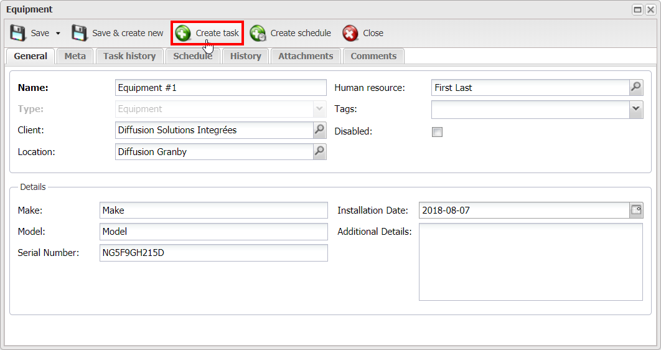Search locations with magnifier icon

click(x=320, y=151)
